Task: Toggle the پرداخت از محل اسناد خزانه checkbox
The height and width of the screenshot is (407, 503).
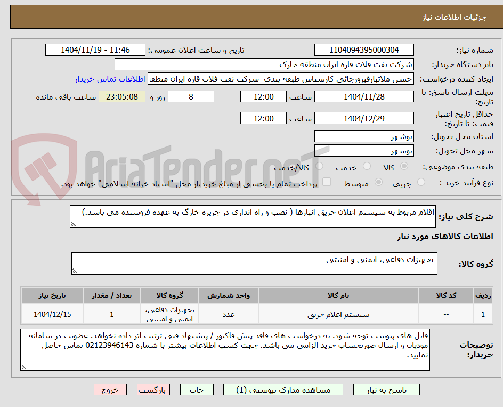Action: (x=327, y=182)
